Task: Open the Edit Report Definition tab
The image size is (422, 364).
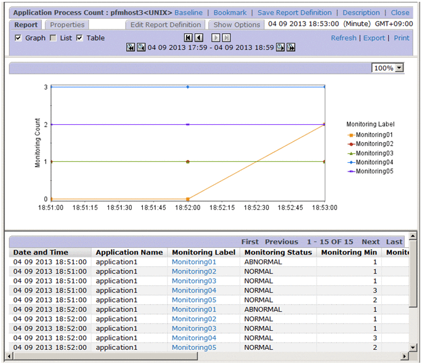Action: 166,25
